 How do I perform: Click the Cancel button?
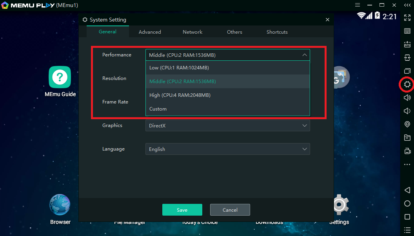click(x=230, y=210)
